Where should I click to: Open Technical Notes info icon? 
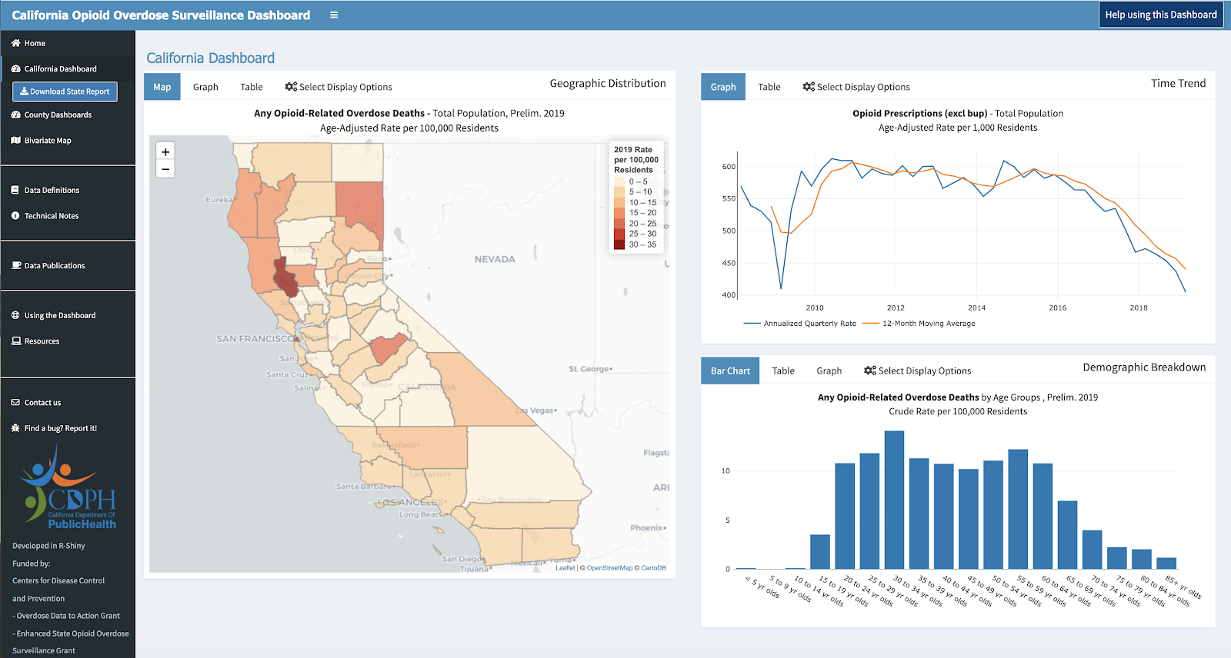pyautogui.click(x=15, y=216)
